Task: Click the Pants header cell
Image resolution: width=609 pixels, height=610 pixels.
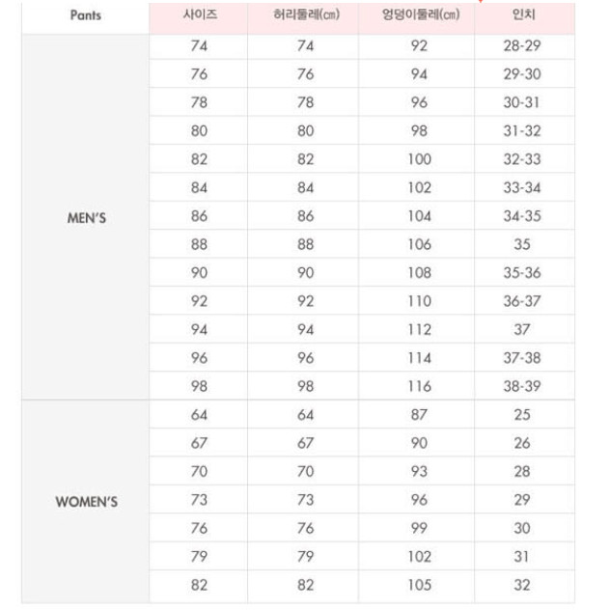Action: click(x=85, y=16)
